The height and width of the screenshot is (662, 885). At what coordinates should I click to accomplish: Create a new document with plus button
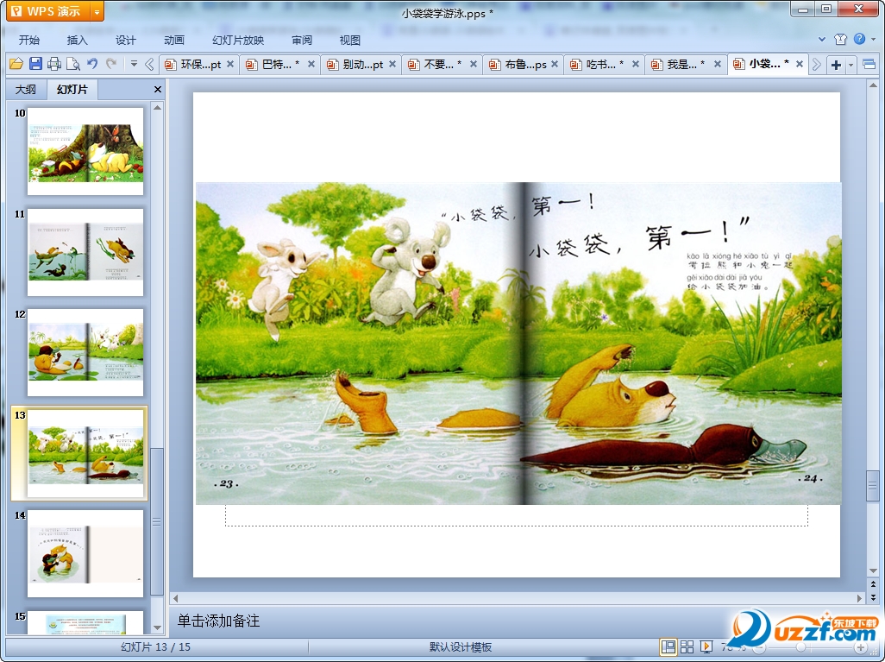click(836, 65)
